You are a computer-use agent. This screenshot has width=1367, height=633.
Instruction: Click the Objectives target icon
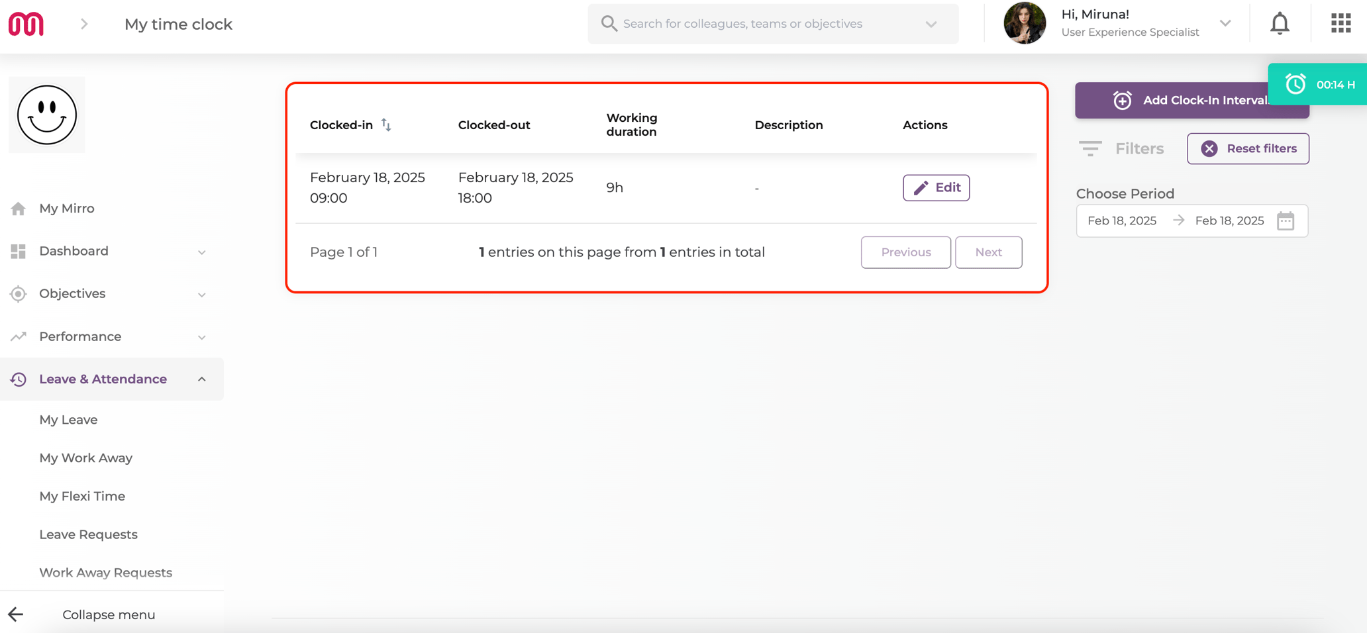18,293
